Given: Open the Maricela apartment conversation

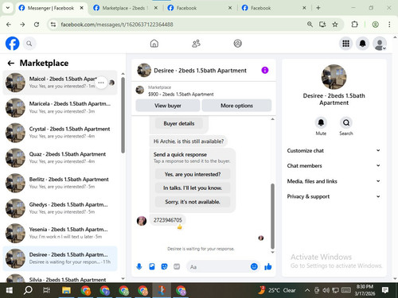Looking at the screenshot, I should pos(60,107).
